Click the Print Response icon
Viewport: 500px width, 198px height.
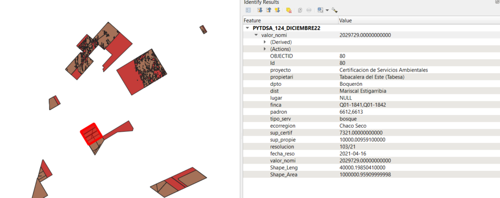(309, 10)
